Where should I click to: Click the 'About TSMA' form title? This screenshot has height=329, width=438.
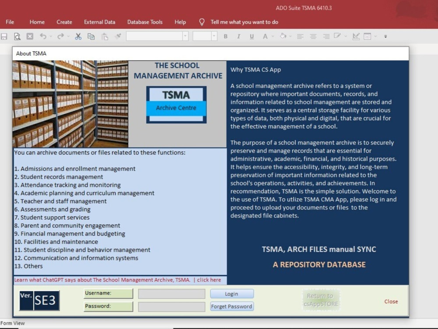click(x=31, y=54)
